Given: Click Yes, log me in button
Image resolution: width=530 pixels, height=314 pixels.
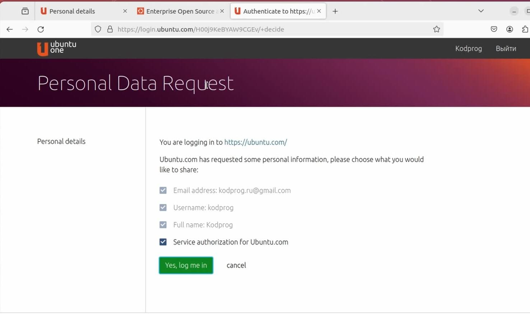Looking at the screenshot, I should coord(186,265).
